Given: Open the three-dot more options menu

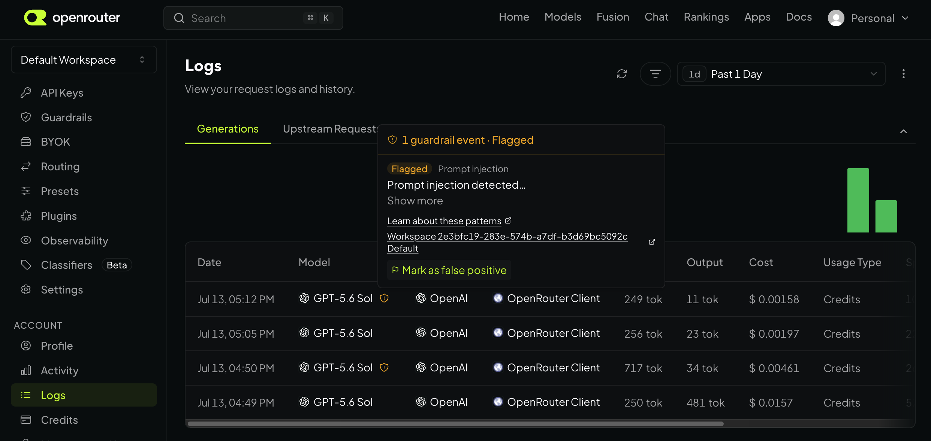Looking at the screenshot, I should pos(904,74).
